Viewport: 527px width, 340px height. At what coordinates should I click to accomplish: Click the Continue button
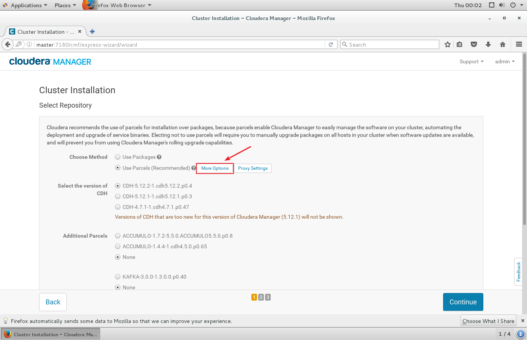point(463,302)
